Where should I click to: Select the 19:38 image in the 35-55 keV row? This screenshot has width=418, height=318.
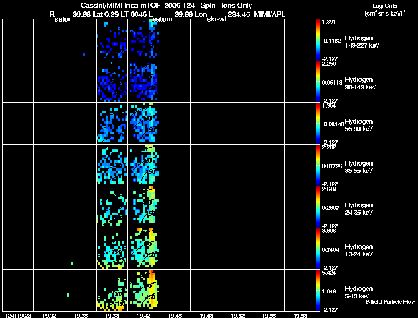point(112,165)
